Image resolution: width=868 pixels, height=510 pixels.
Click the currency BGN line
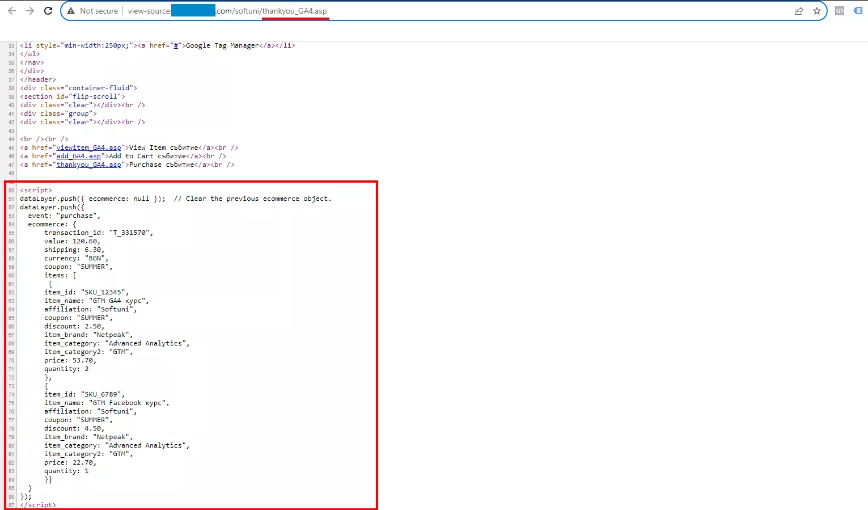click(77, 258)
